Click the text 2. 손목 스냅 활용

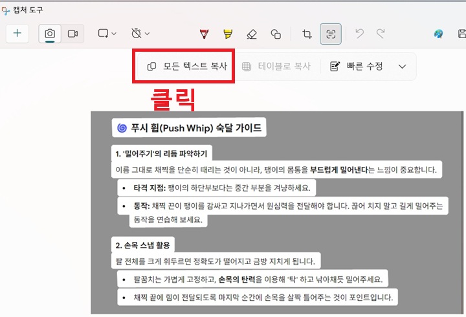(142, 245)
